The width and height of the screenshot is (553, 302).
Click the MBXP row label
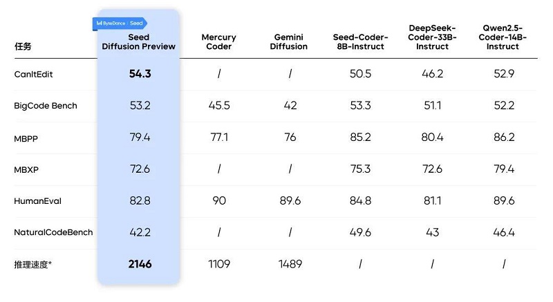(x=26, y=169)
